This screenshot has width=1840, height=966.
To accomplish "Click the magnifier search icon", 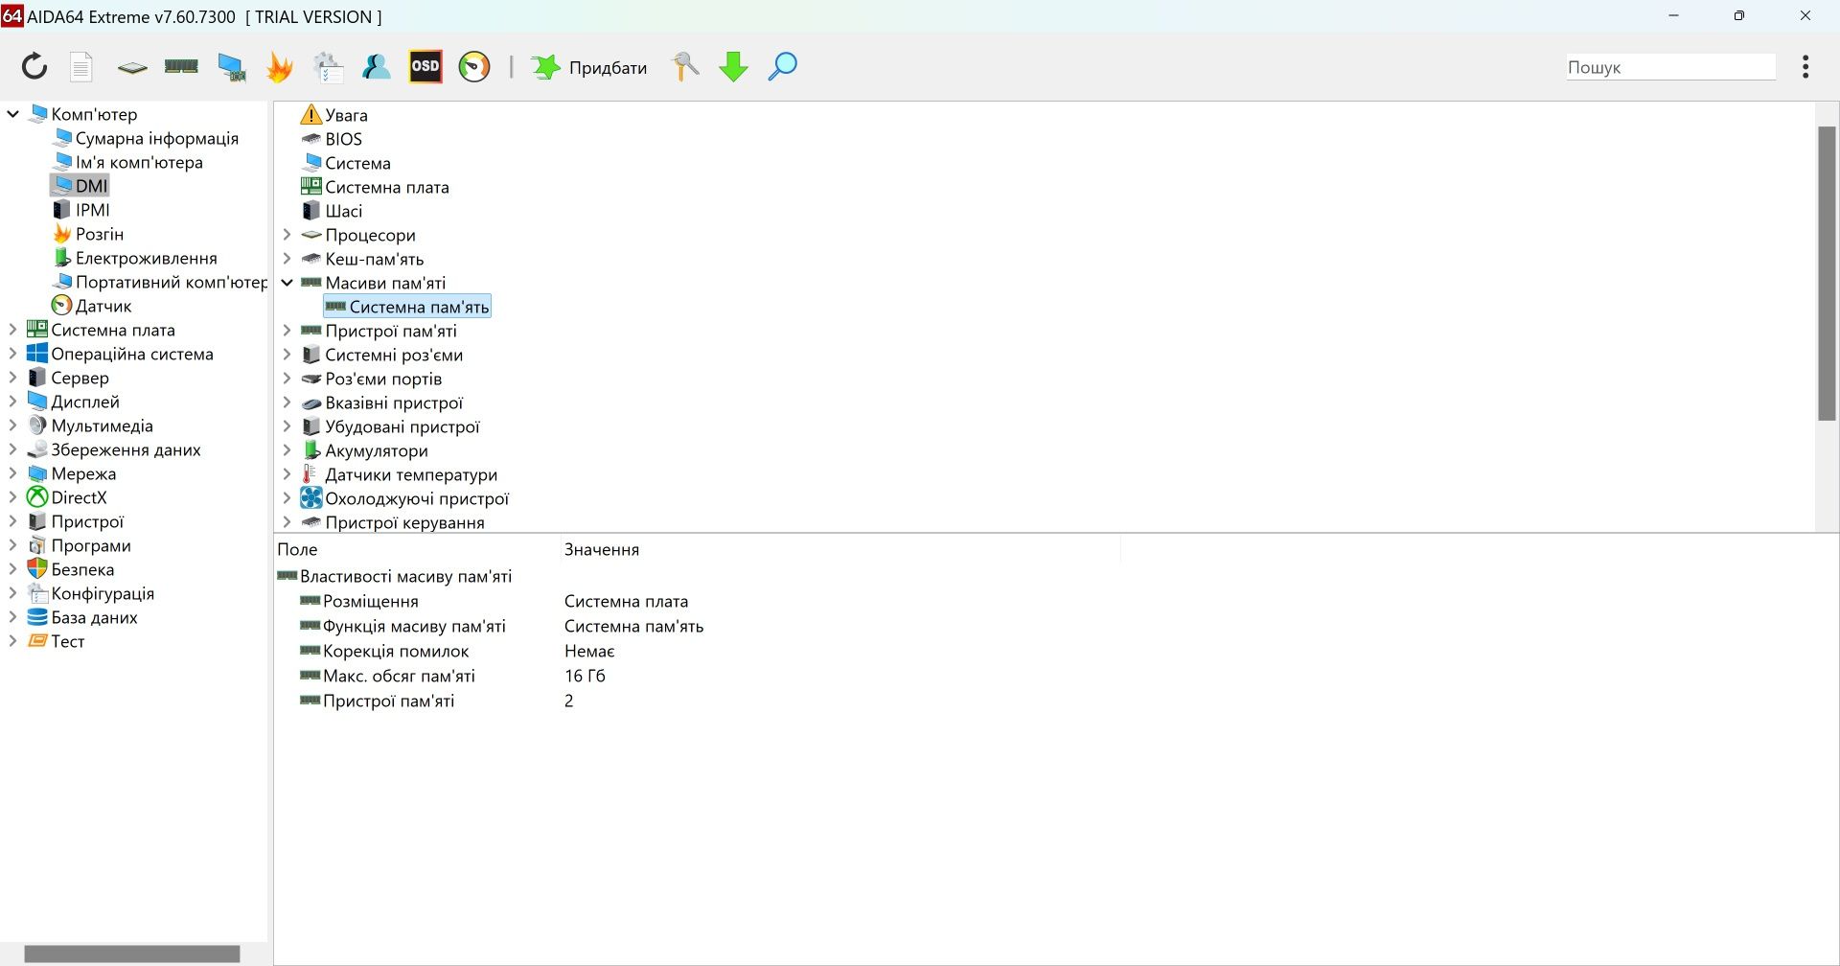I will click(783, 66).
